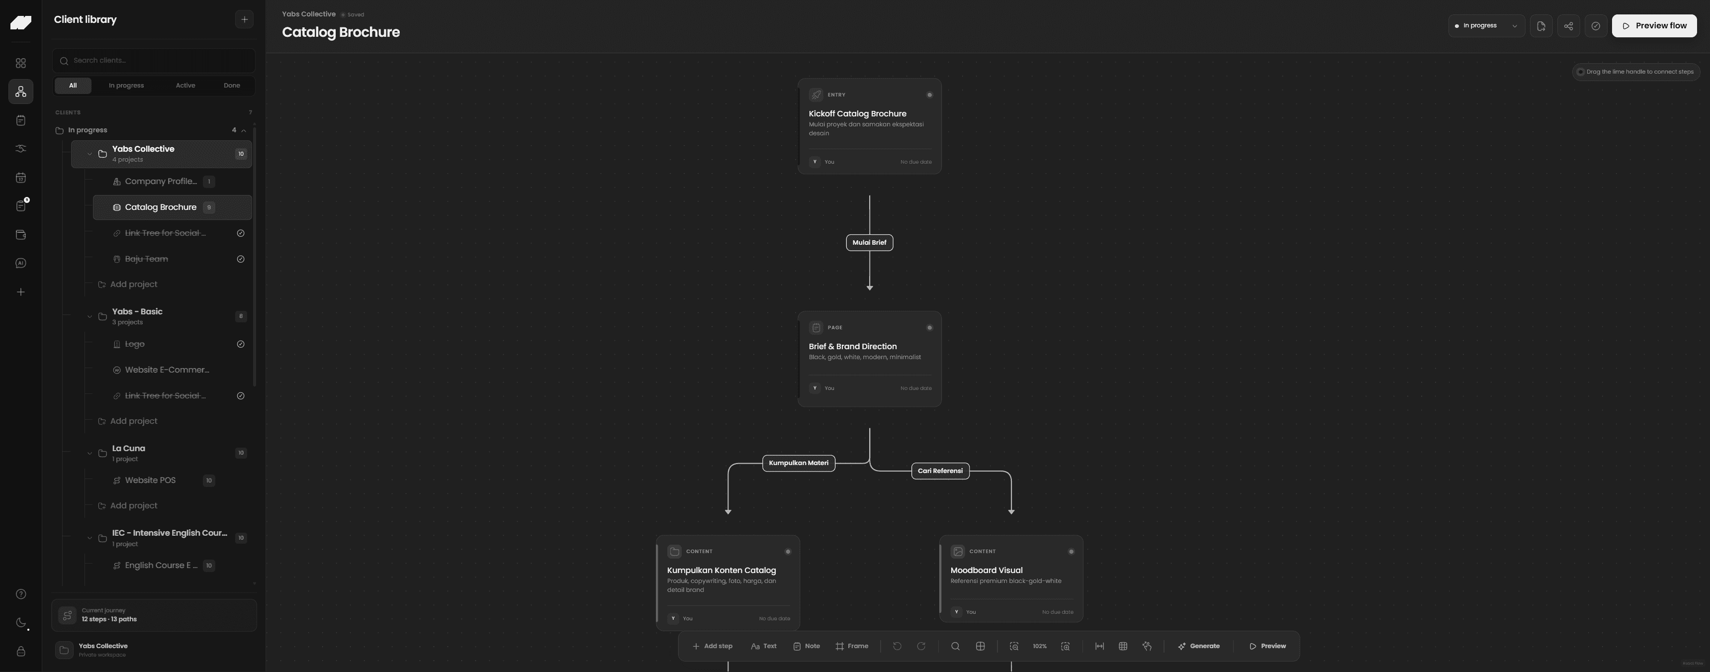Open the AI chat icon
The image size is (1710, 672).
(20, 263)
